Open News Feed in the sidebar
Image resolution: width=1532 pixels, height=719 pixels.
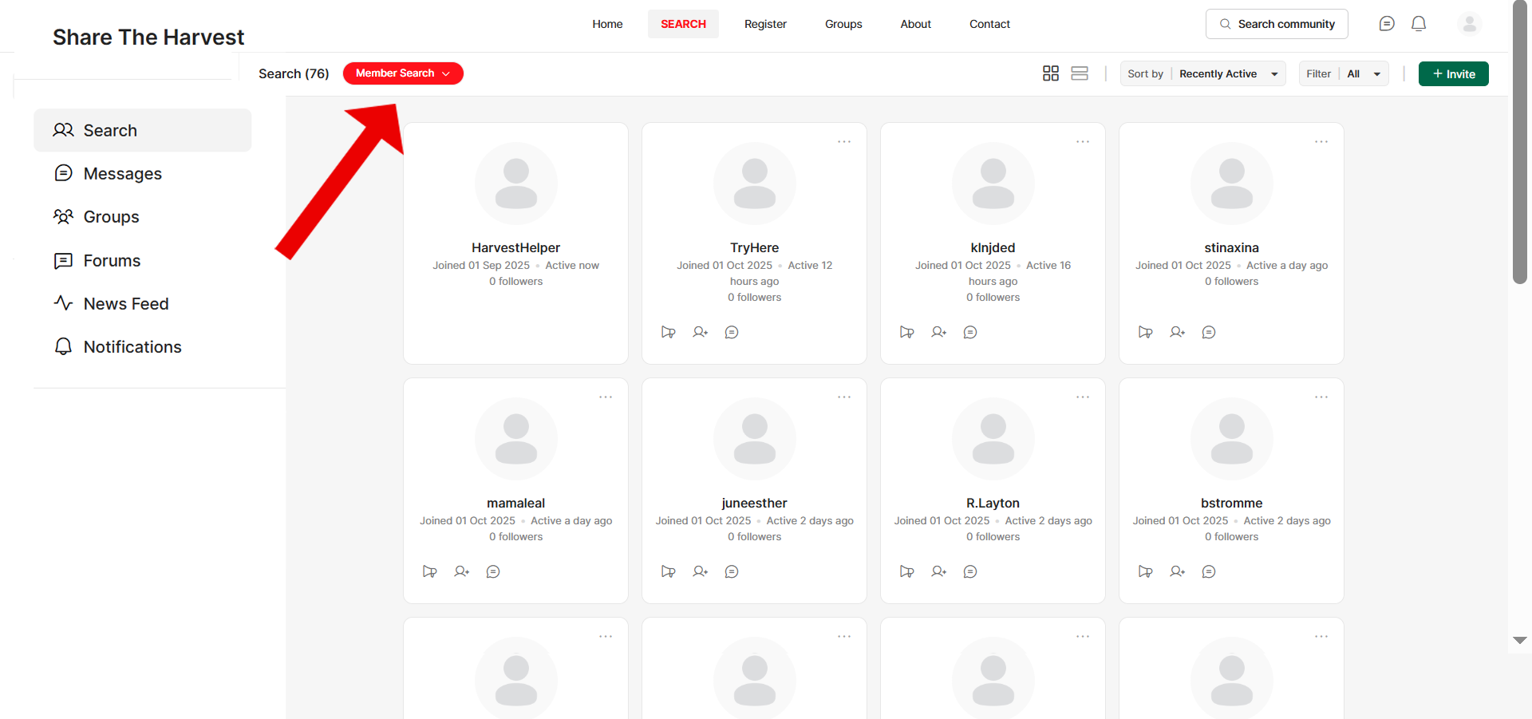[126, 304]
